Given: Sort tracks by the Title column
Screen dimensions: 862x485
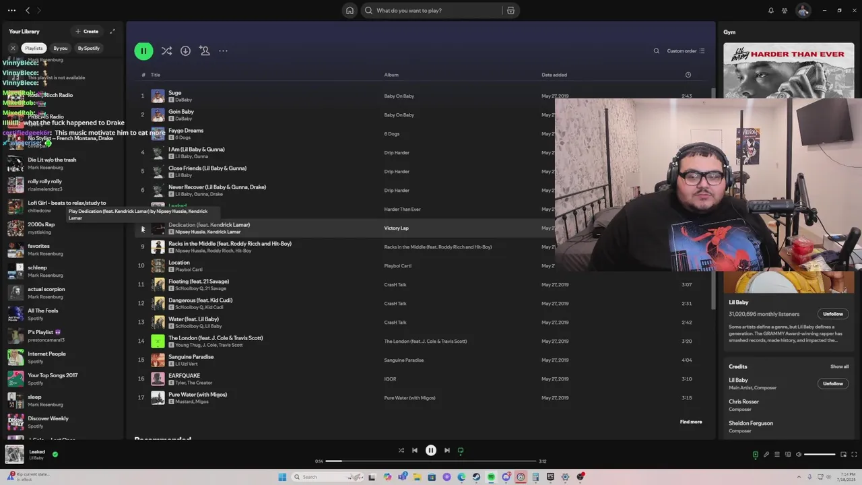Looking at the screenshot, I should pyautogui.click(x=156, y=75).
